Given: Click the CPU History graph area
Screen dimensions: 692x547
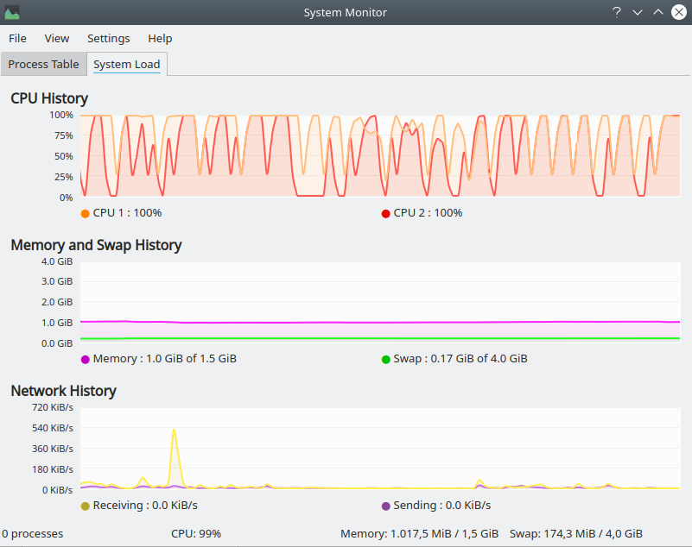Looking at the screenshot, I should coord(380,155).
